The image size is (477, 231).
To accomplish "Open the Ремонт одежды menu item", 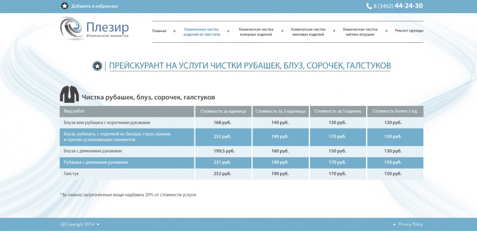I will [x=409, y=31].
